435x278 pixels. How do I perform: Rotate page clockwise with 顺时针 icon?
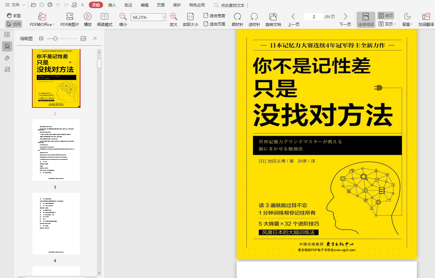point(237,17)
